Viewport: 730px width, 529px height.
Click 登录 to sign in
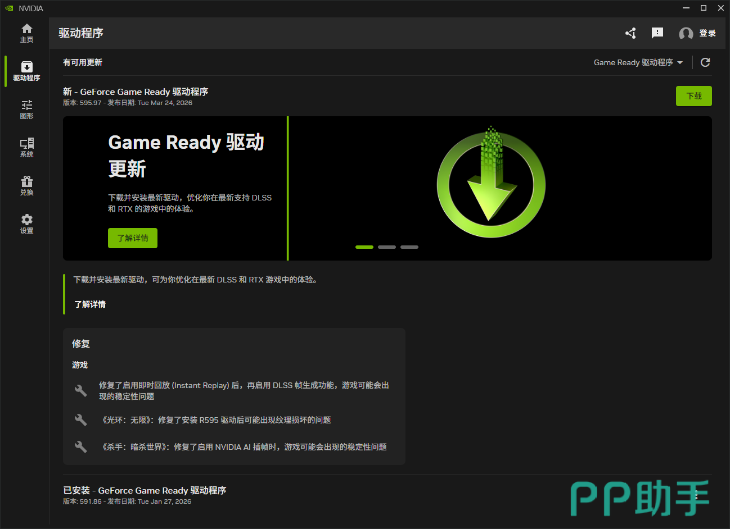tap(697, 33)
